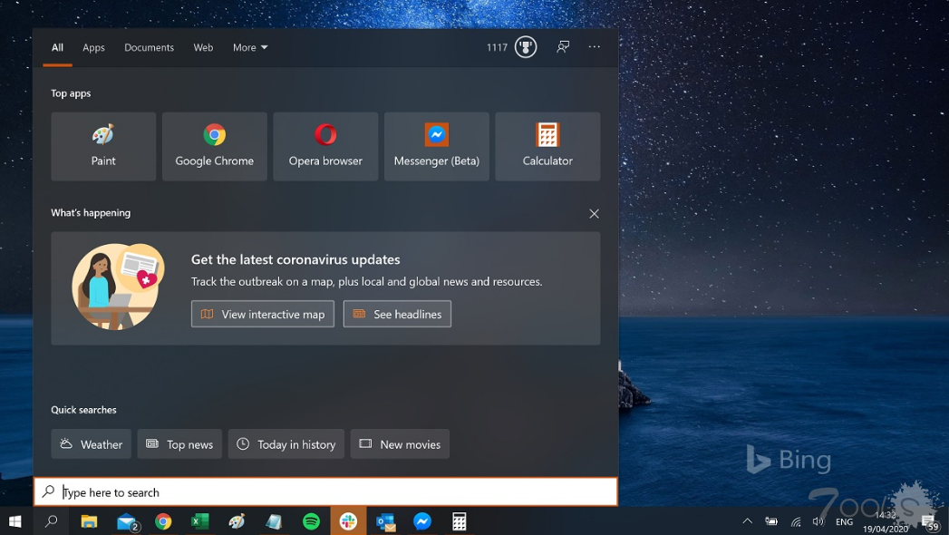Launch Slack from the taskbar
The width and height of the screenshot is (949, 535).
348,521
